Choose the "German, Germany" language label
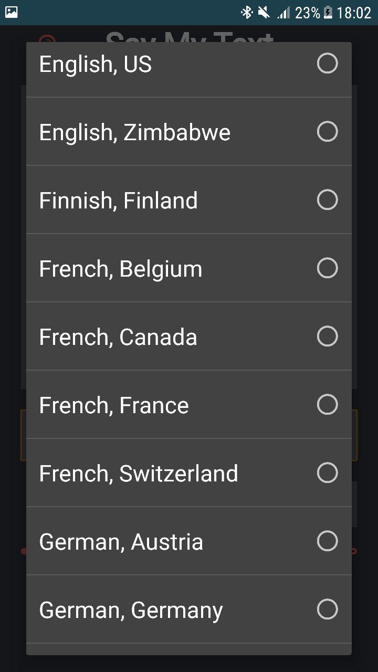Screen dimensions: 378x672 click(131, 611)
